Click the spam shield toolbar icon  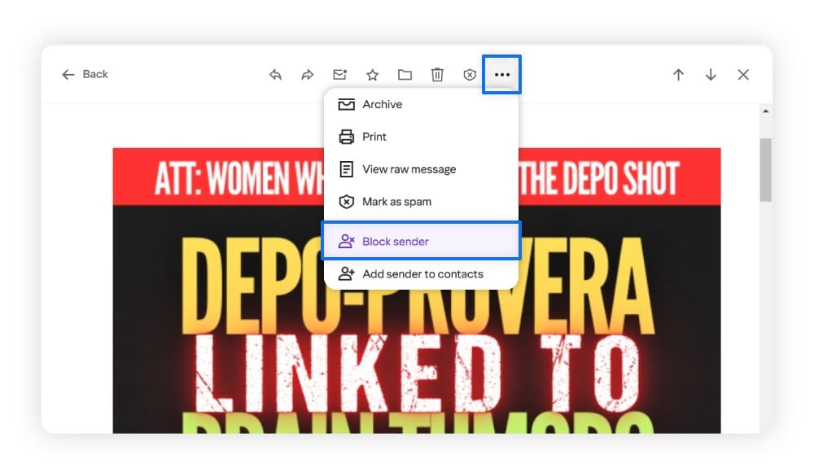pyautogui.click(x=470, y=75)
